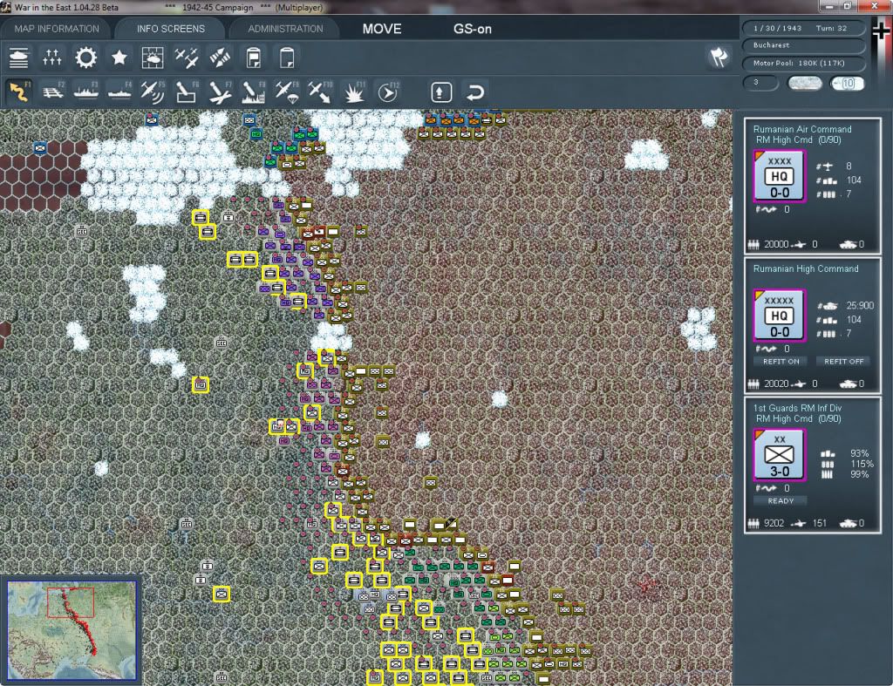Click the blank clipboard report icon
This screenshot has height=686, width=893.
click(287, 58)
